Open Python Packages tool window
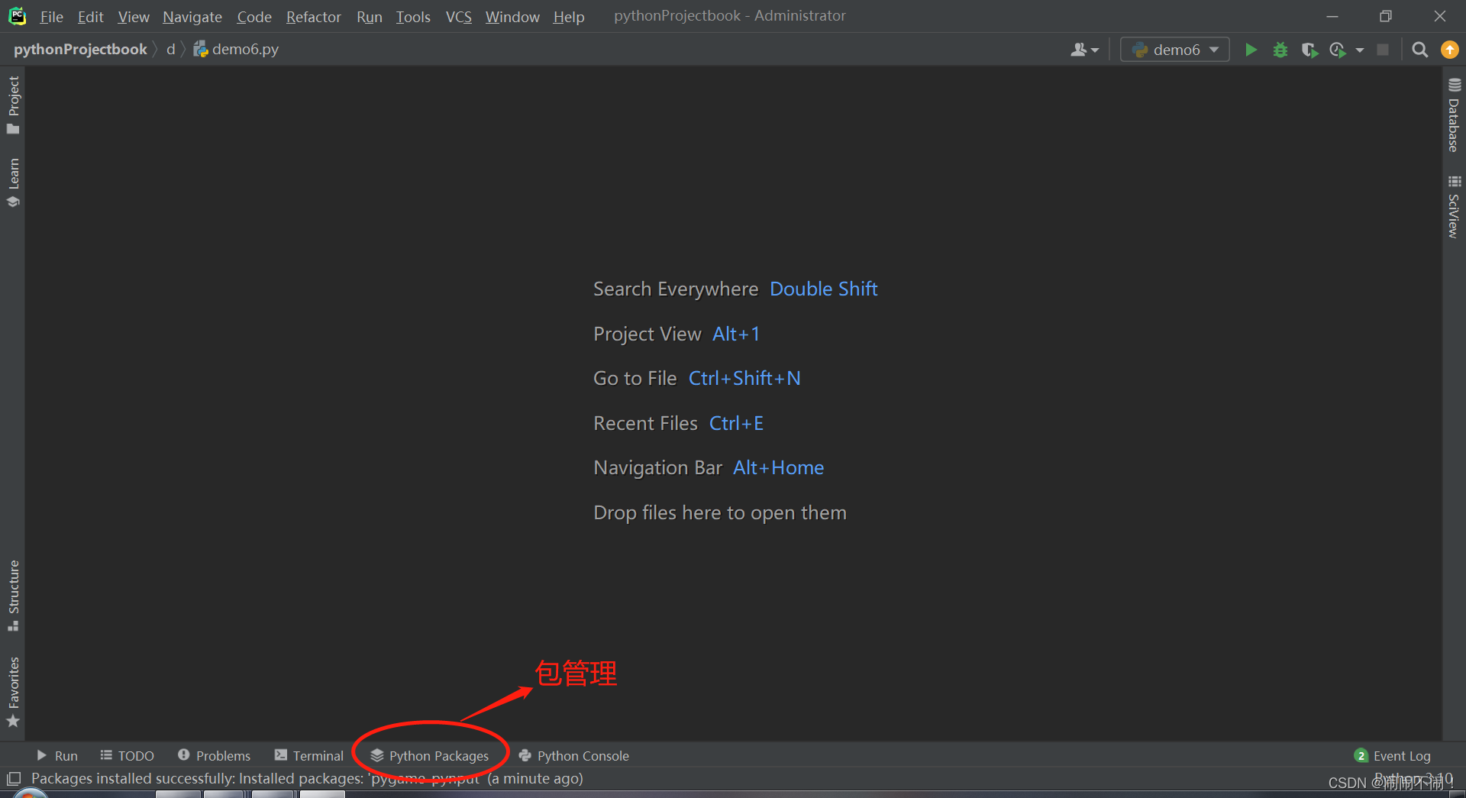 point(430,755)
